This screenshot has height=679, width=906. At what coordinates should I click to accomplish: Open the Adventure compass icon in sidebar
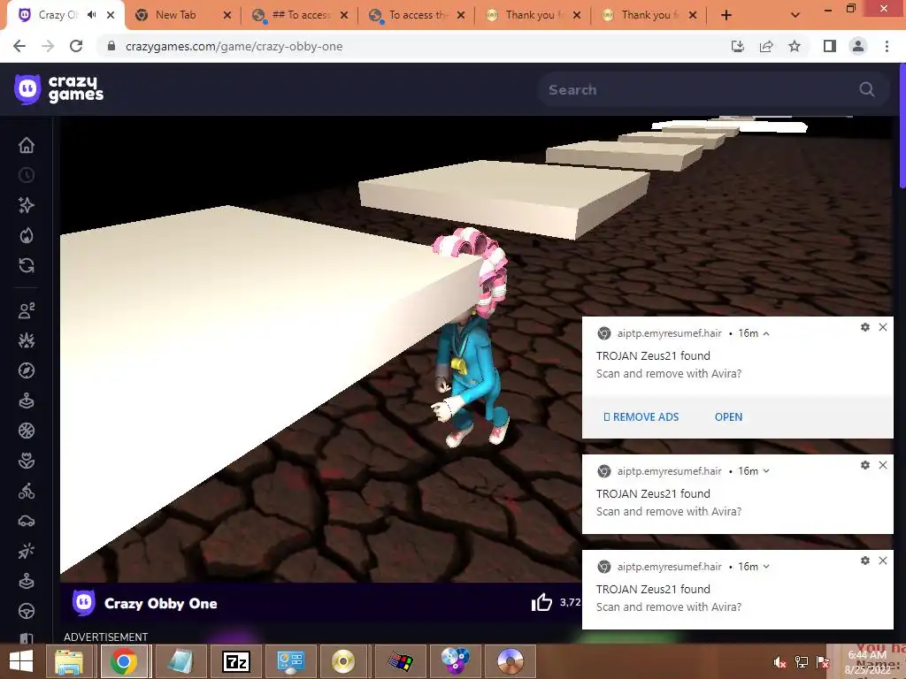27,370
